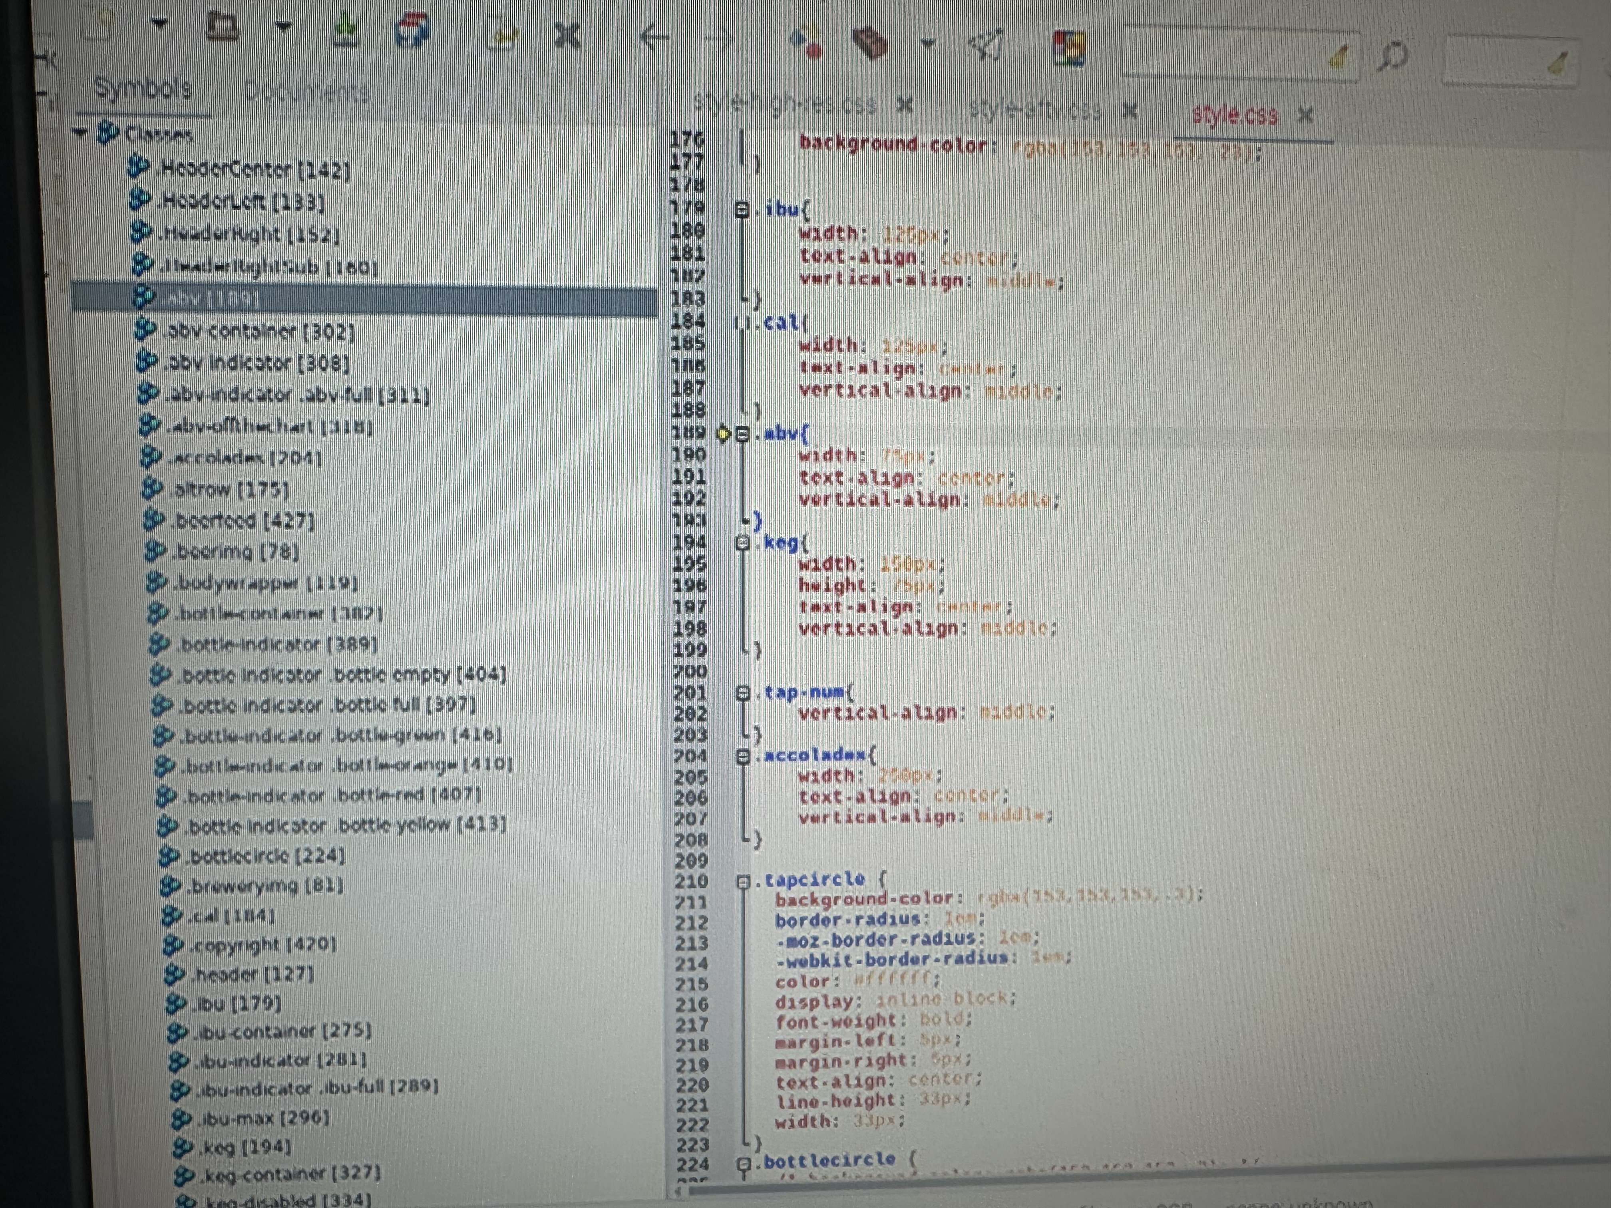Collapse the .ibu rule fold marker
The height and width of the screenshot is (1208, 1611).
point(742,210)
